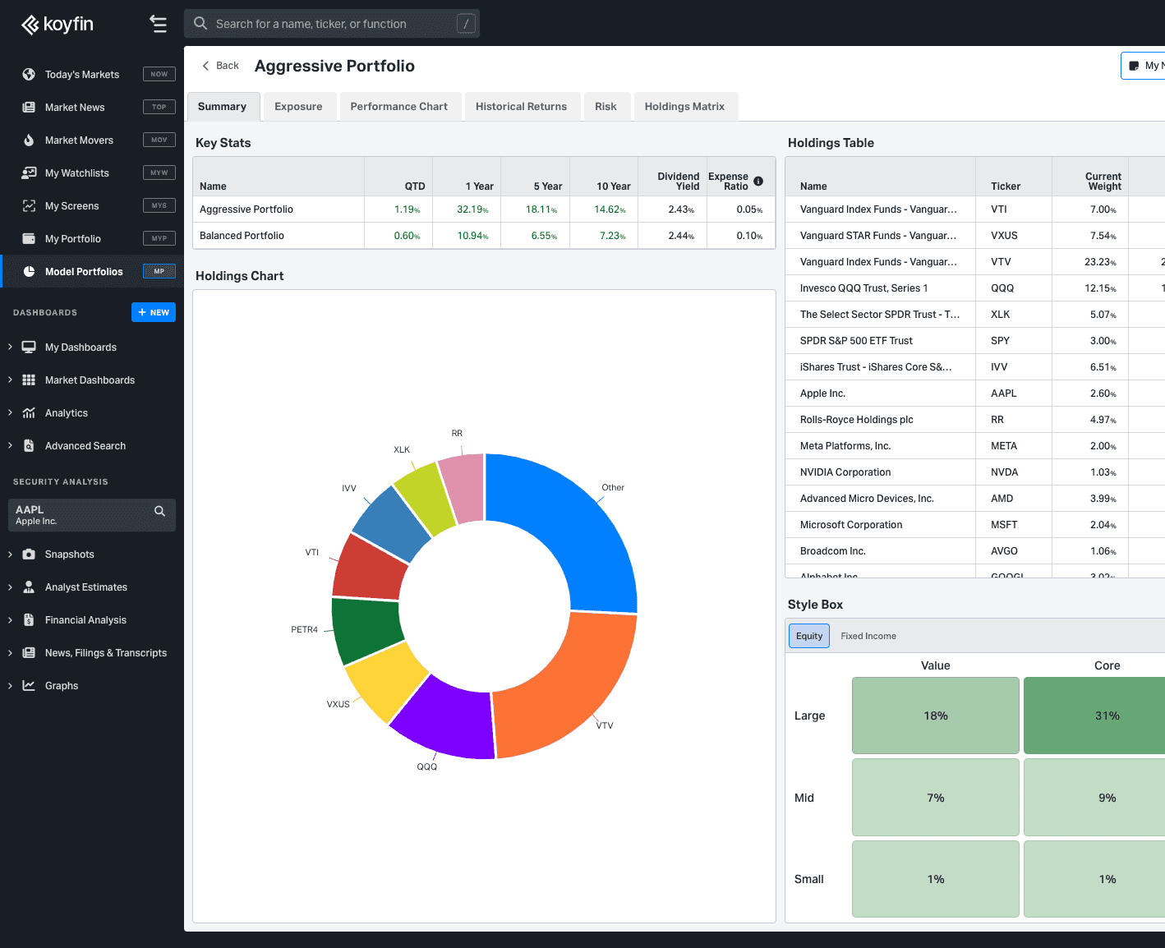
Task: Open the Risk tab
Action: [606, 107]
